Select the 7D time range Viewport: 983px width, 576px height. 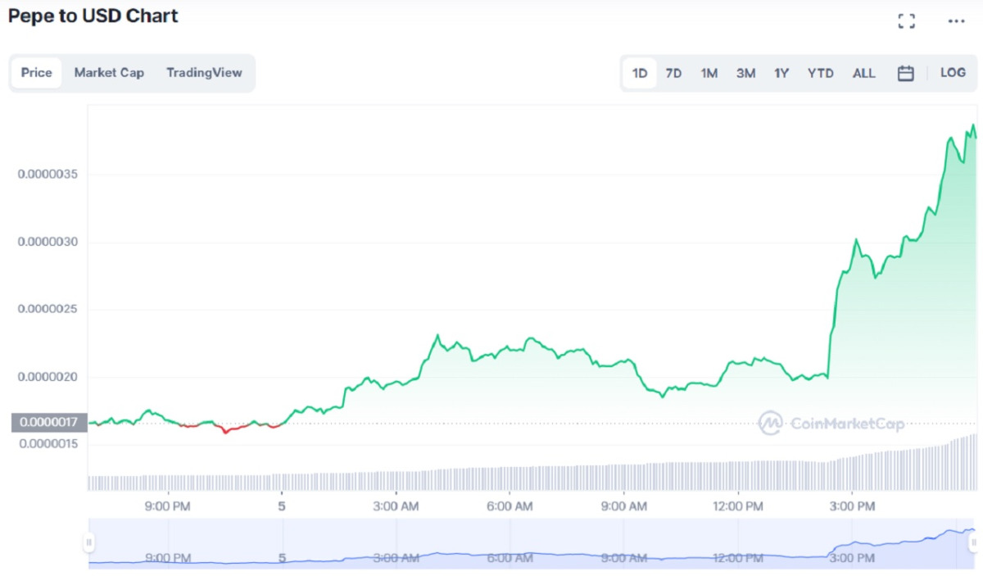pyautogui.click(x=673, y=73)
